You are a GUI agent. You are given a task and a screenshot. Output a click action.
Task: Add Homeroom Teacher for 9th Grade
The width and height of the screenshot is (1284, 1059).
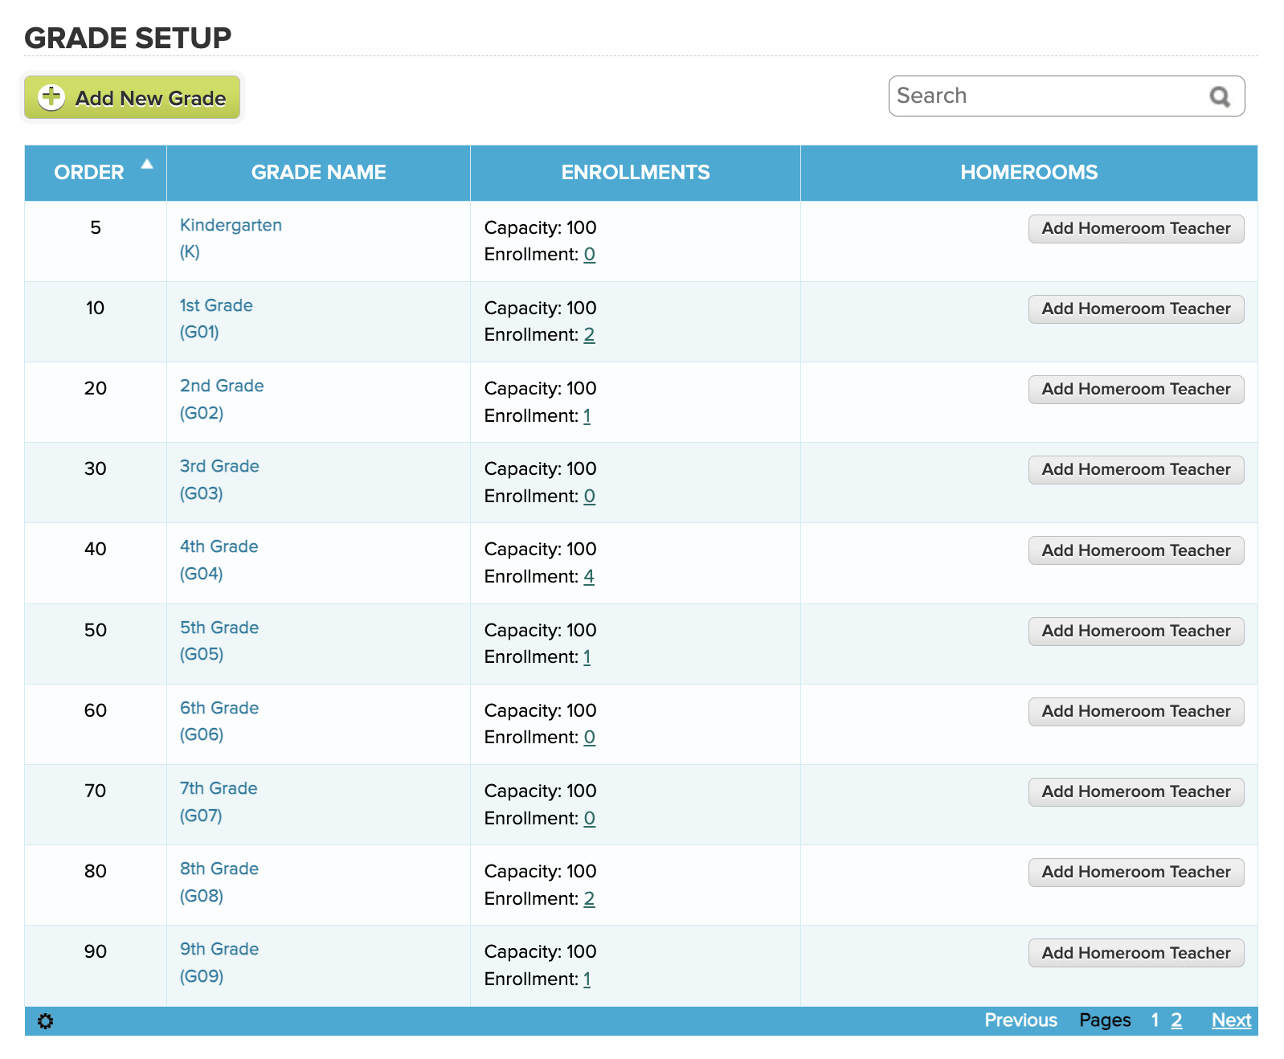[x=1136, y=953]
